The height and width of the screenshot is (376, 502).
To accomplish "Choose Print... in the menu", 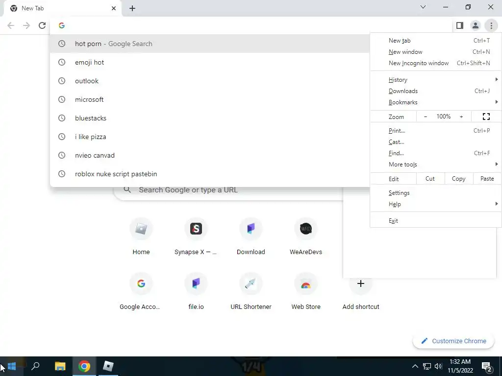I will pos(436,130).
